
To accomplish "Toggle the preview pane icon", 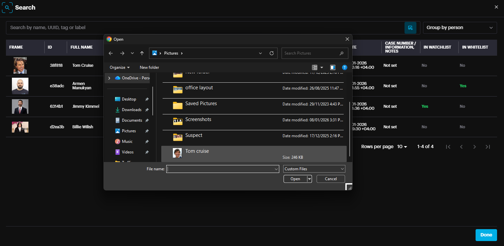I will tap(333, 67).
